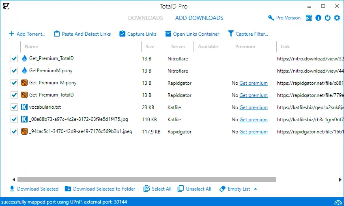Click Unselect All button
344x206 pixels.
click(x=194, y=189)
